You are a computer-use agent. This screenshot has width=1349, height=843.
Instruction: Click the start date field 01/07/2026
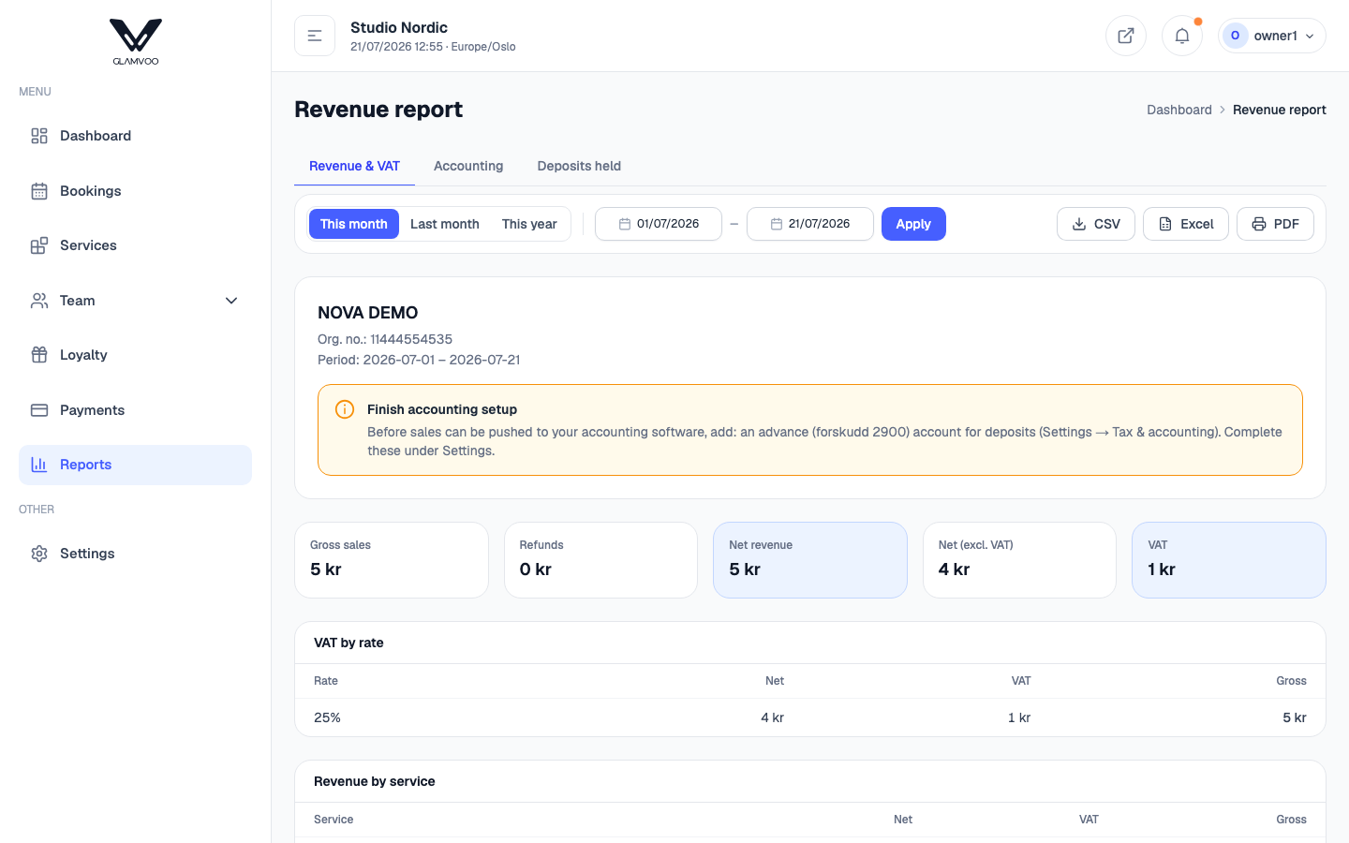pyautogui.click(x=659, y=224)
